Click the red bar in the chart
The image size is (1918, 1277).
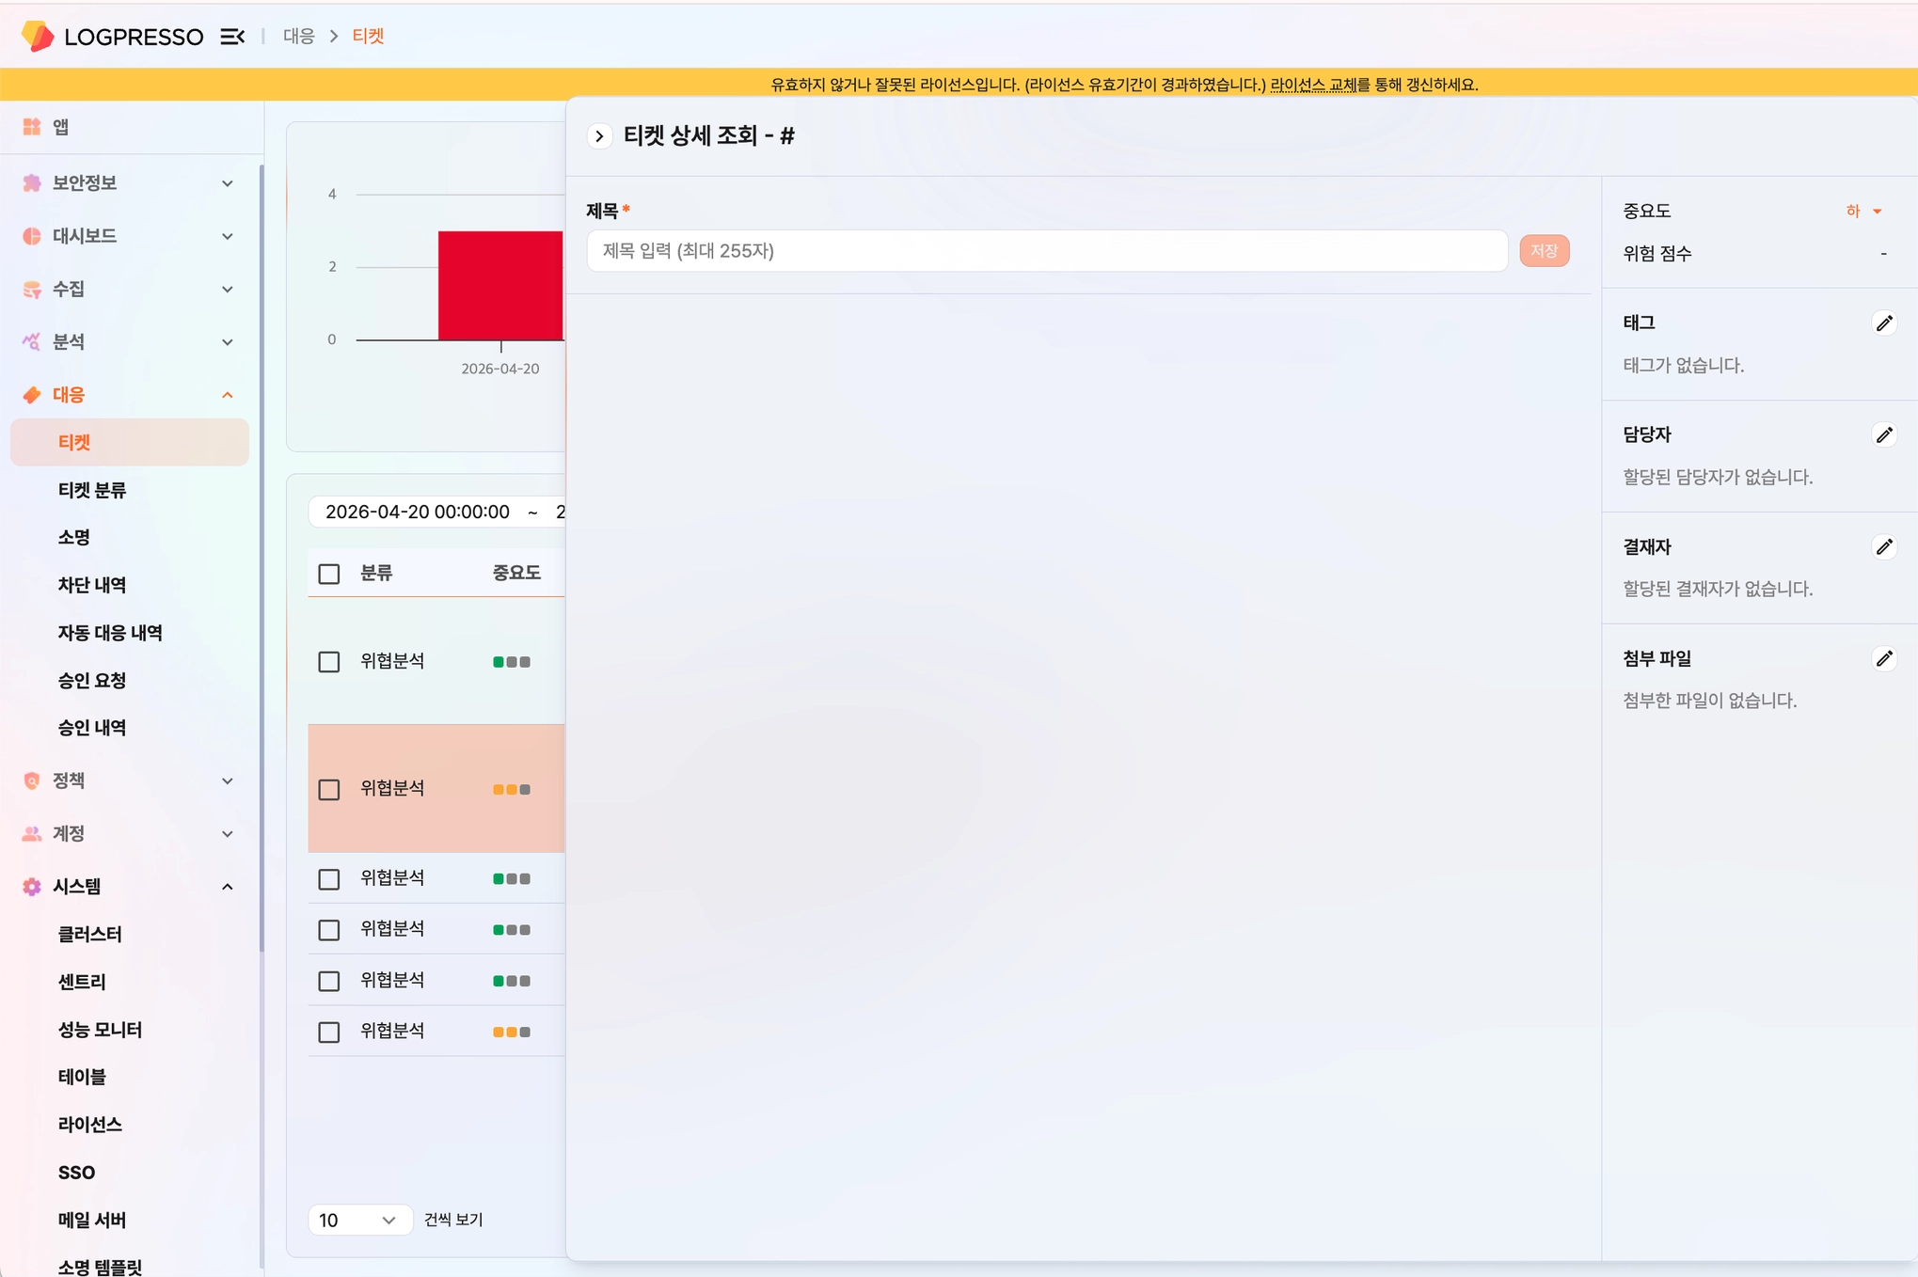(500, 285)
